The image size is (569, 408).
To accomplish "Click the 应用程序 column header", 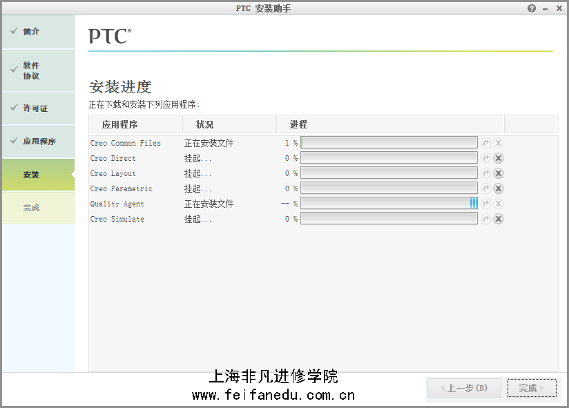I will [x=135, y=124].
